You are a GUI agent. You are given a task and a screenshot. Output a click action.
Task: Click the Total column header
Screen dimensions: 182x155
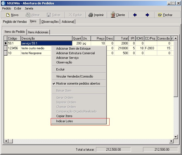(122, 38)
